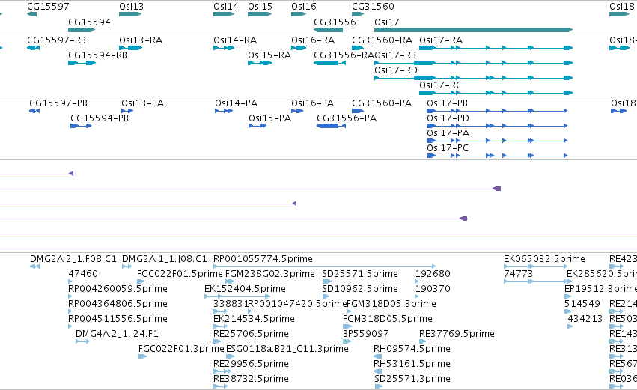Screen dimensions: 637x390
Task: Select the Osi16 gene feature
Action: (299, 14)
